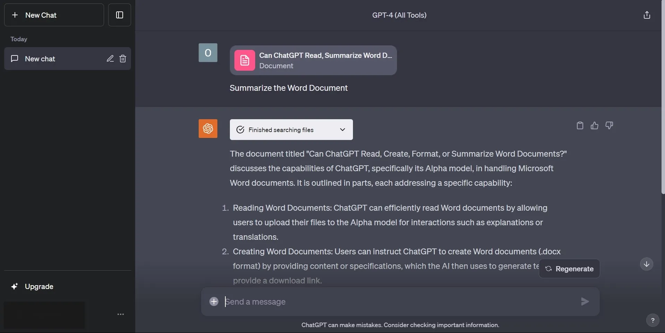Click the 'Summarize the Word Document' prompt text
This screenshot has height=333, width=665.
click(288, 88)
